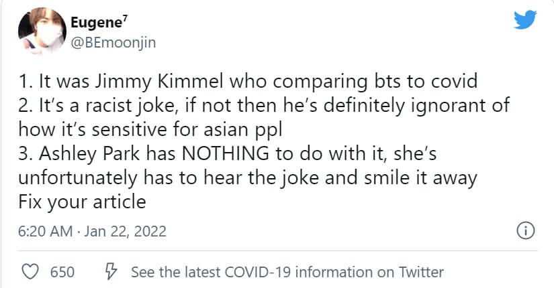Screen dimensions: 554x288
Task: Like the tweet with the heart icon
Action: (30, 272)
